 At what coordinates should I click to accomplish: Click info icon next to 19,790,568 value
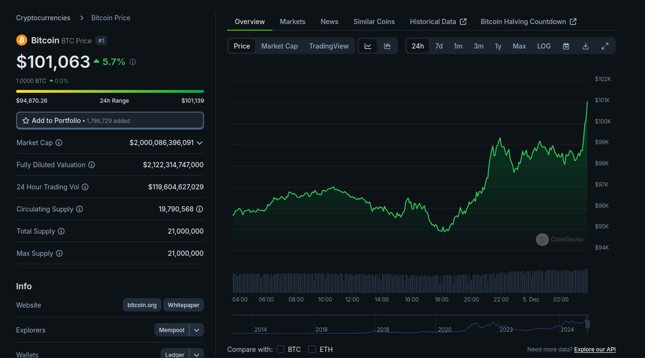[200, 209]
